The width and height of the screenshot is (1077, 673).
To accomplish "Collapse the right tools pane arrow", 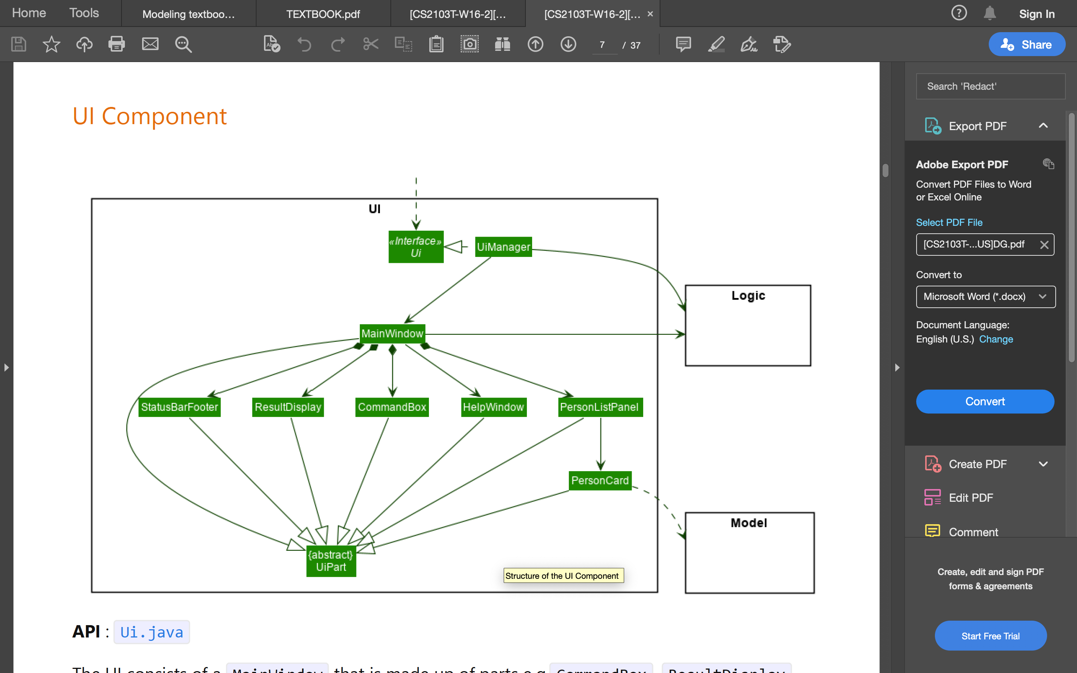I will tap(897, 368).
